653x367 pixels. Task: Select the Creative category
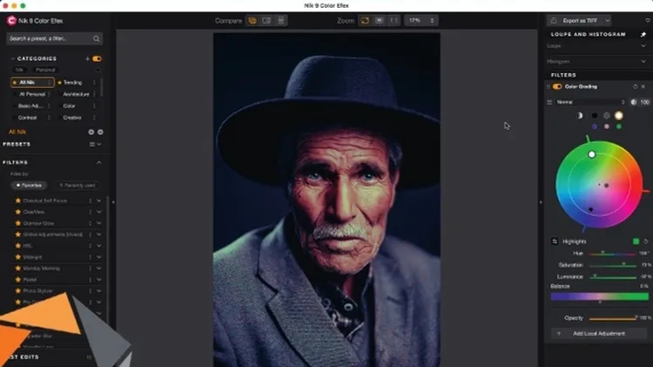pos(72,118)
